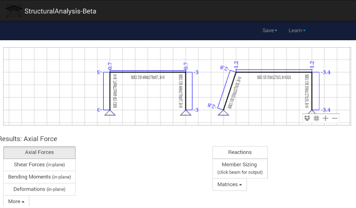
Task: Click the left frame's right column member
Action: (186, 91)
